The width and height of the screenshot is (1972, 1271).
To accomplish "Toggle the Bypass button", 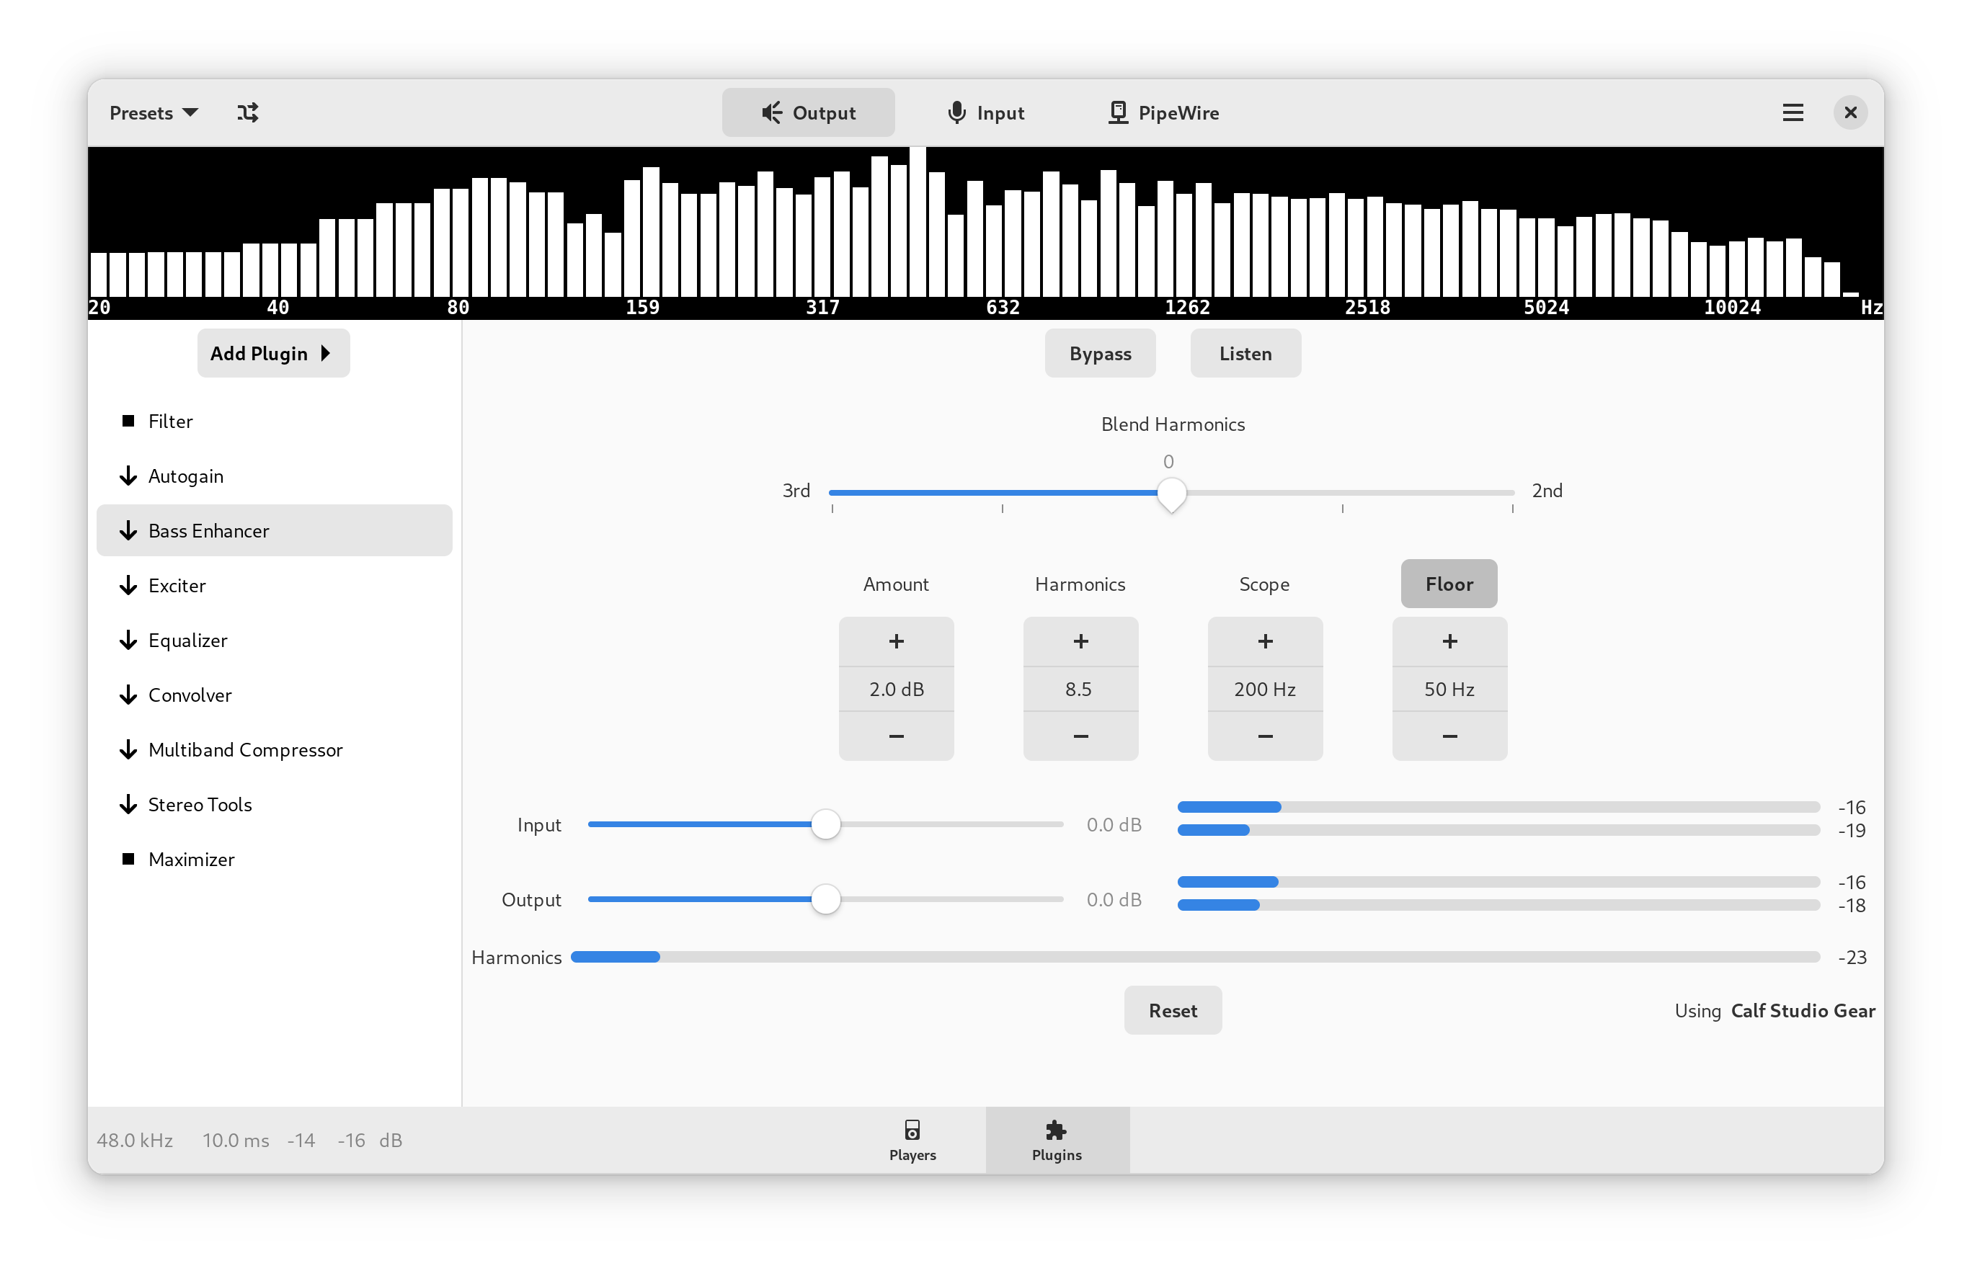I will point(1099,353).
